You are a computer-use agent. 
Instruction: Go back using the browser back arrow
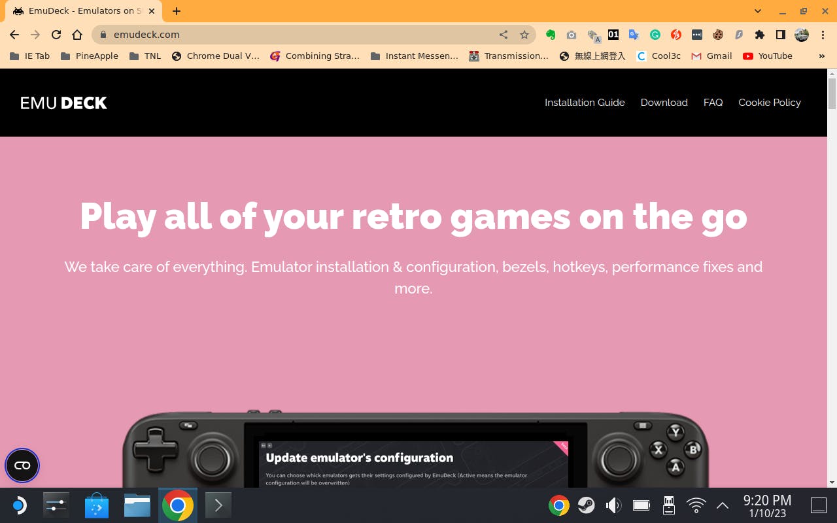click(14, 35)
